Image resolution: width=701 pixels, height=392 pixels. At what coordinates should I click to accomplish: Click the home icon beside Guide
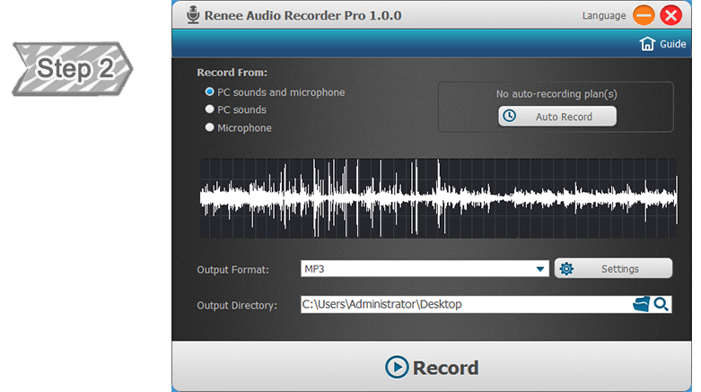pos(646,44)
